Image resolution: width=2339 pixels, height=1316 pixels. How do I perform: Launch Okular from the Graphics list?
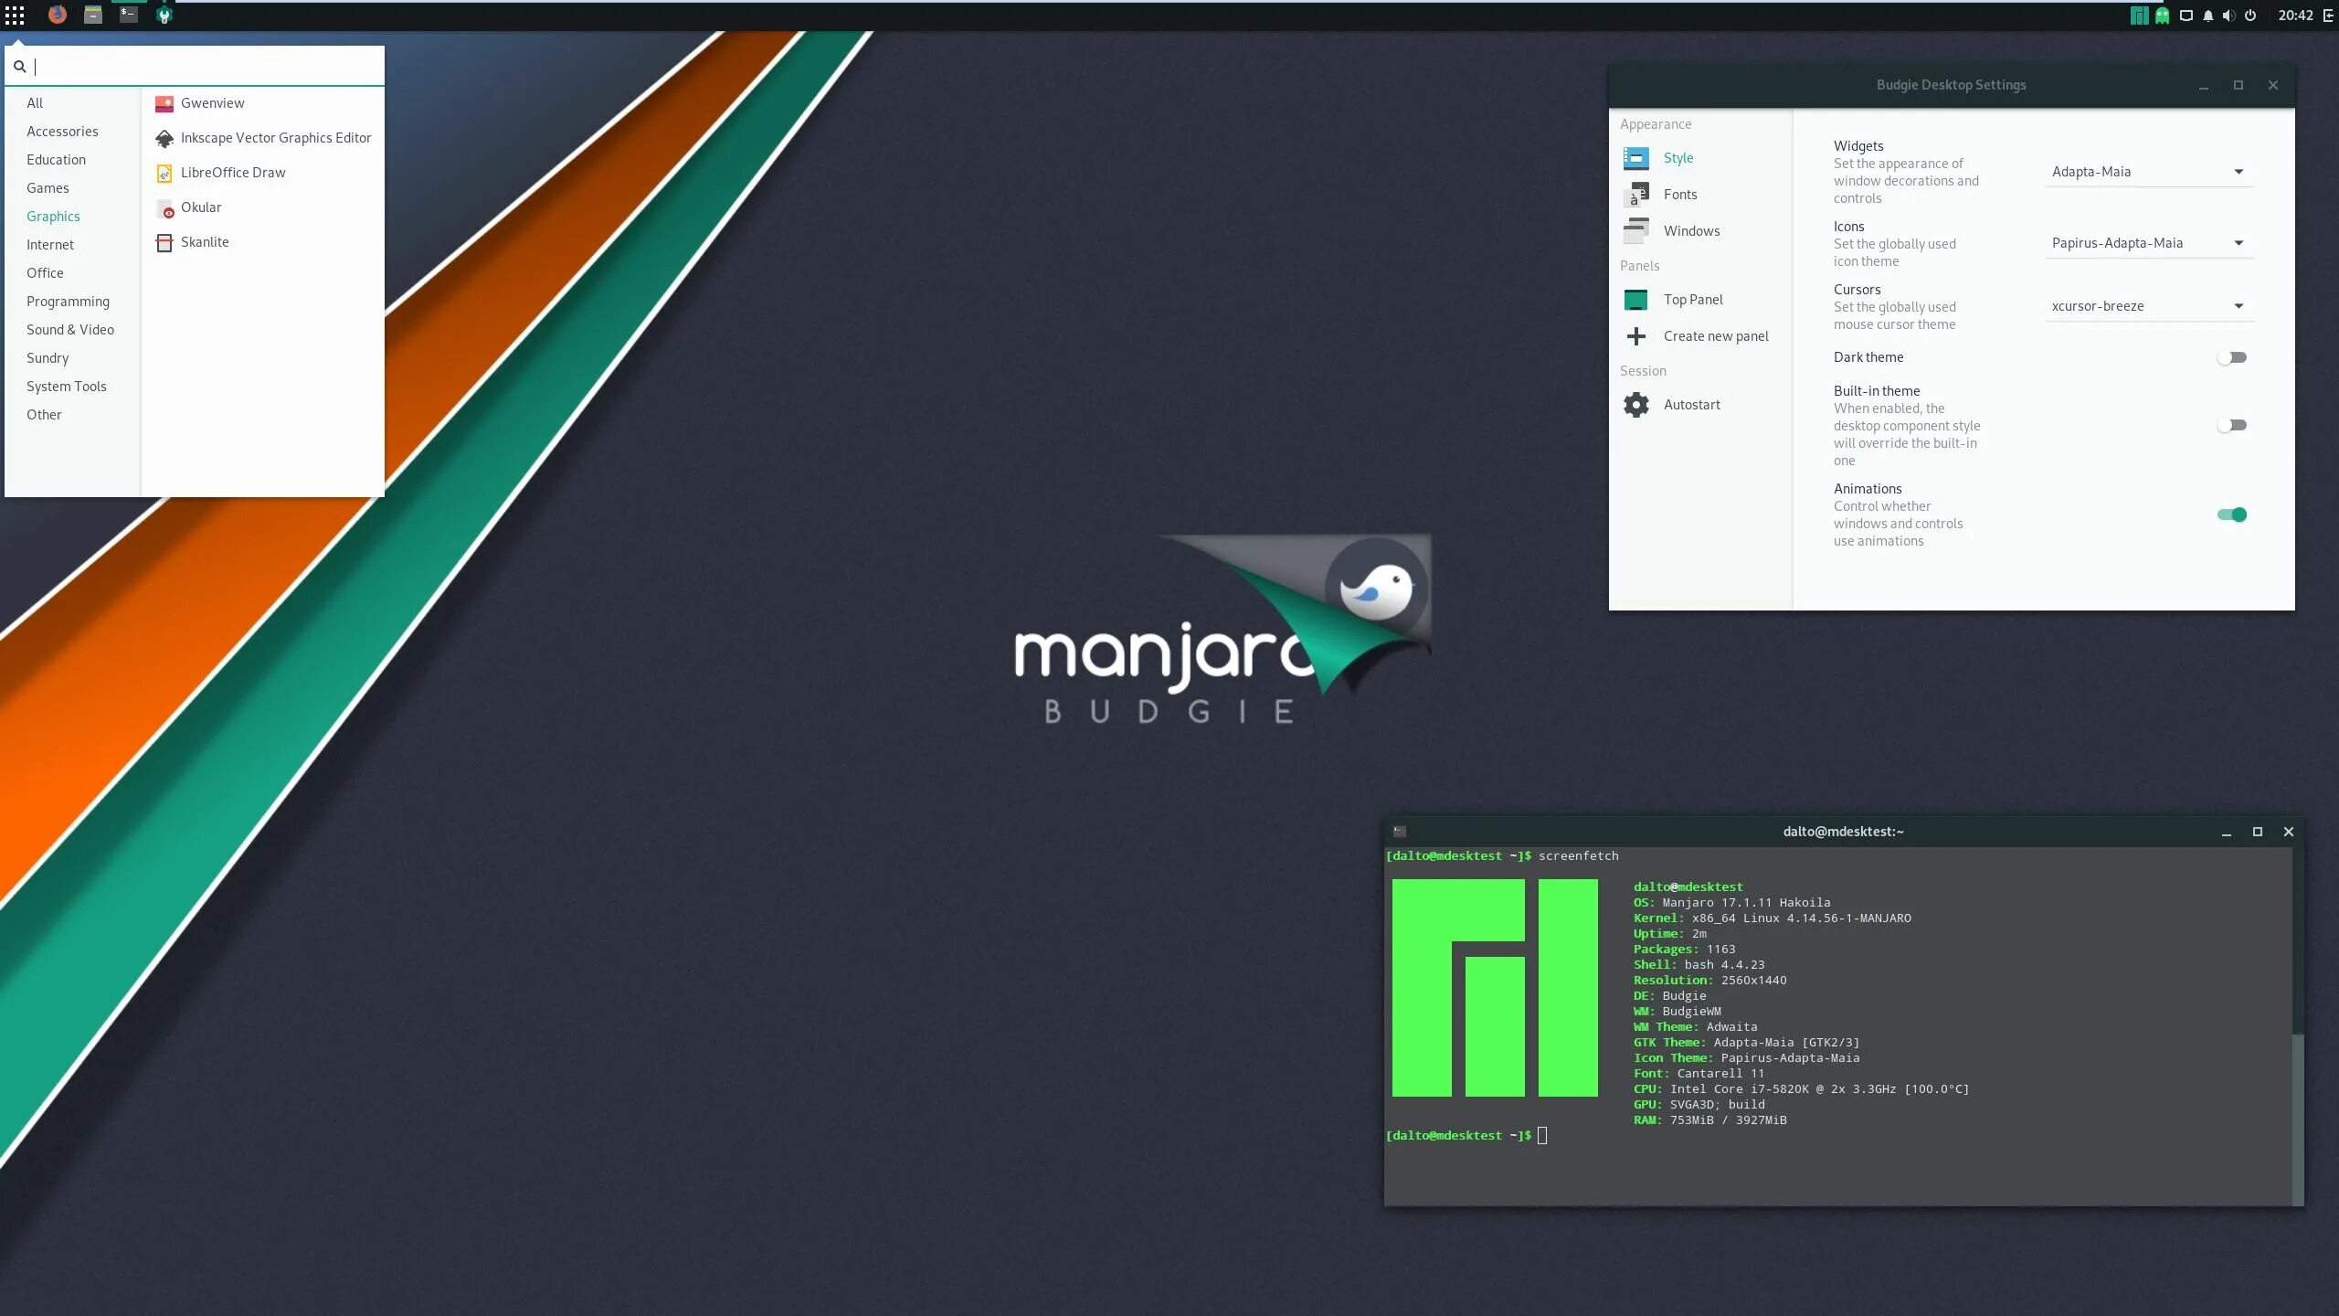[263, 207]
